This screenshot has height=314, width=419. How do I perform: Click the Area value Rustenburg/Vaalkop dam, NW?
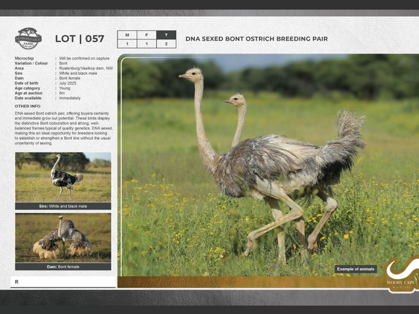[x=86, y=68]
